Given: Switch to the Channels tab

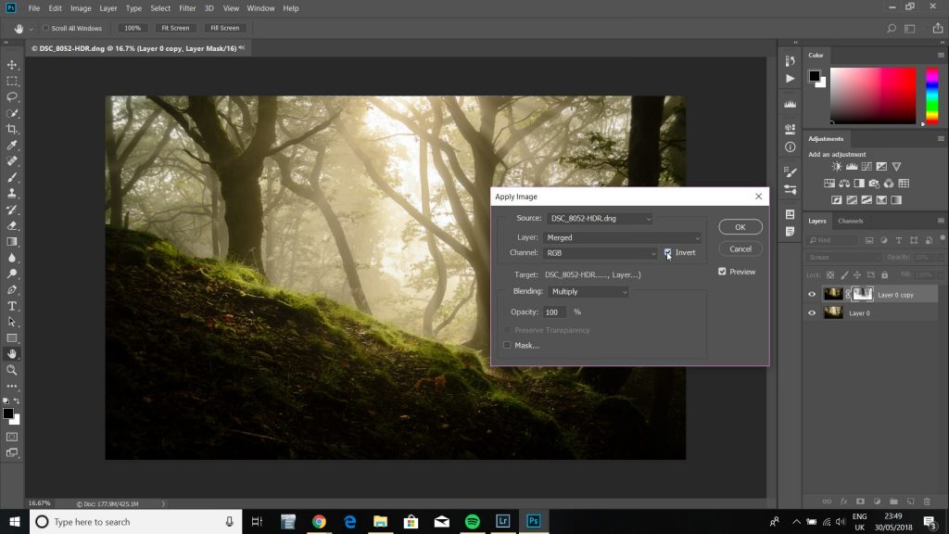Looking at the screenshot, I should pyautogui.click(x=850, y=221).
